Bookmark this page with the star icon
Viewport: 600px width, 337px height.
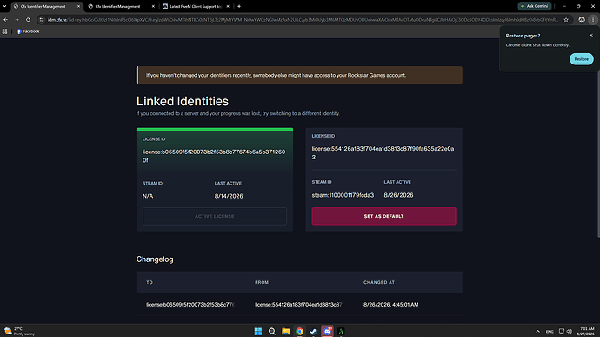(x=566, y=19)
